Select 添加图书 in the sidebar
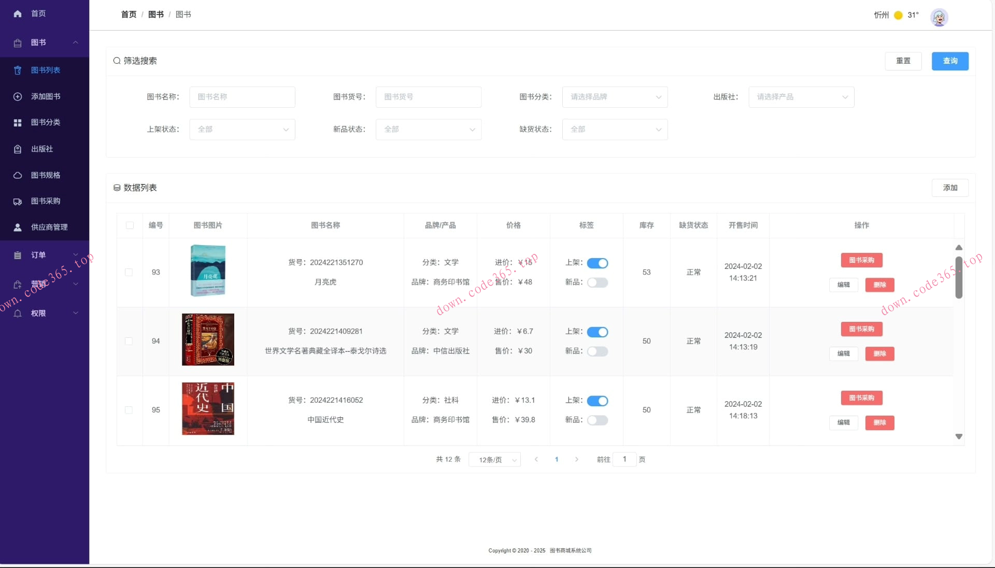This screenshot has height=568, width=995. pyautogui.click(x=45, y=96)
